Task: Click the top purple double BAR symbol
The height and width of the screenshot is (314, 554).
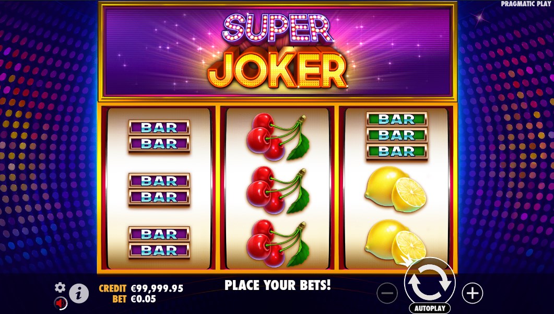Action: tap(159, 136)
